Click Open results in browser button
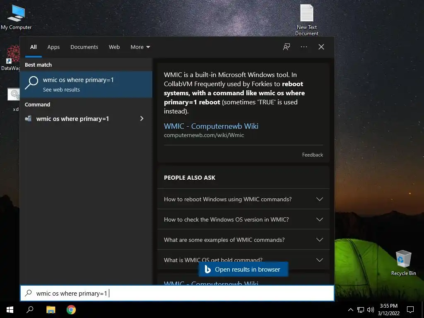The height and width of the screenshot is (318, 424). pyautogui.click(x=243, y=269)
